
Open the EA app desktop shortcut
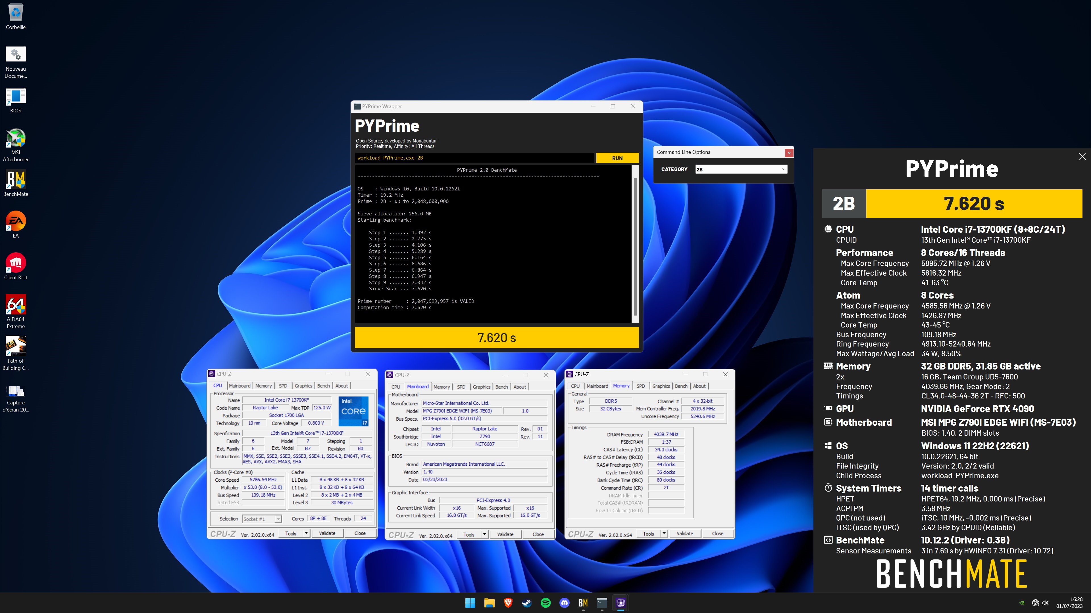[x=16, y=225]
